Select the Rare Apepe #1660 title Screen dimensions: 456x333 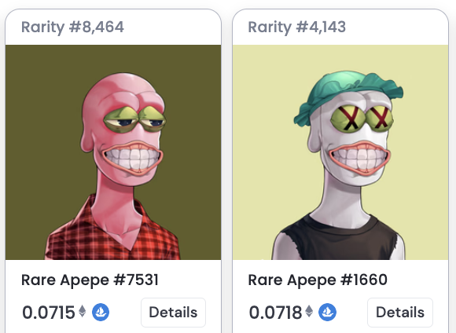[x=318, y=280]
